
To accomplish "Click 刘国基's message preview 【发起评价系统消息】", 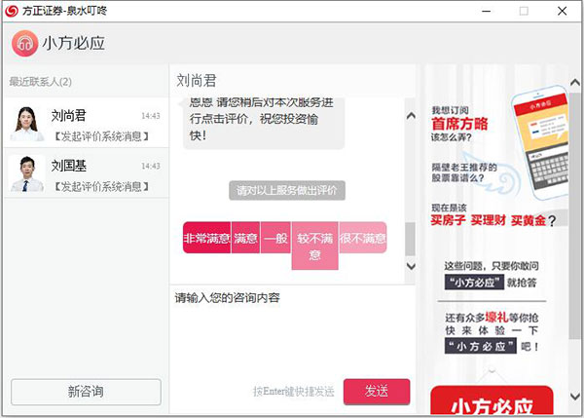I will pyautogui.click(x=101, y=186).
